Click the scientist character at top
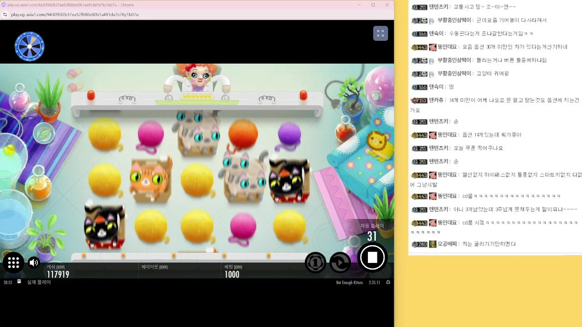582x327 pixels. (198, 79)
